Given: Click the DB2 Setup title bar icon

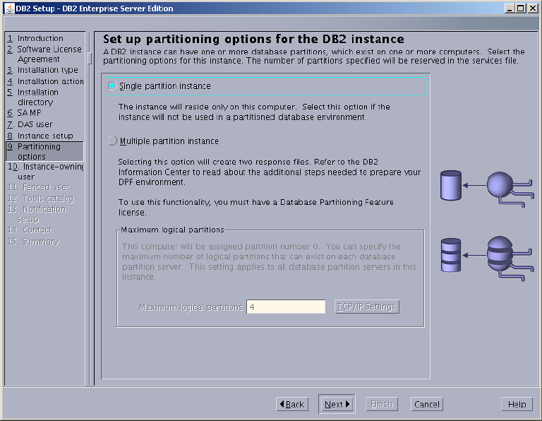Looking at the screenshot, I should click(x=10, y=8).
